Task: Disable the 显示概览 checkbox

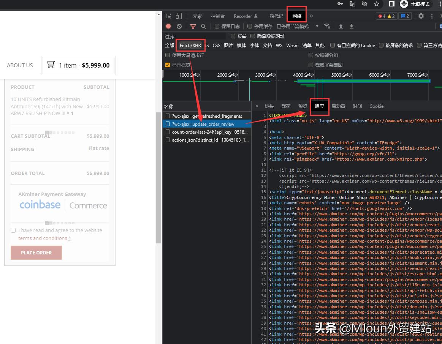Action: point(168,65)
